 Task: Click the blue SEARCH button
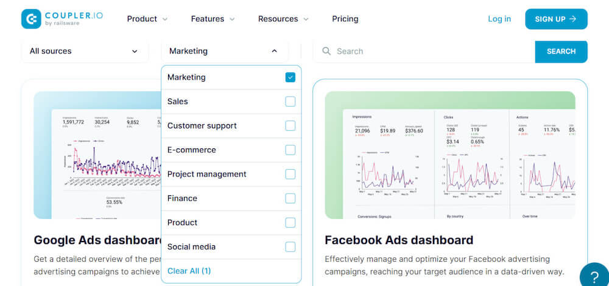(x=561, y=52)
